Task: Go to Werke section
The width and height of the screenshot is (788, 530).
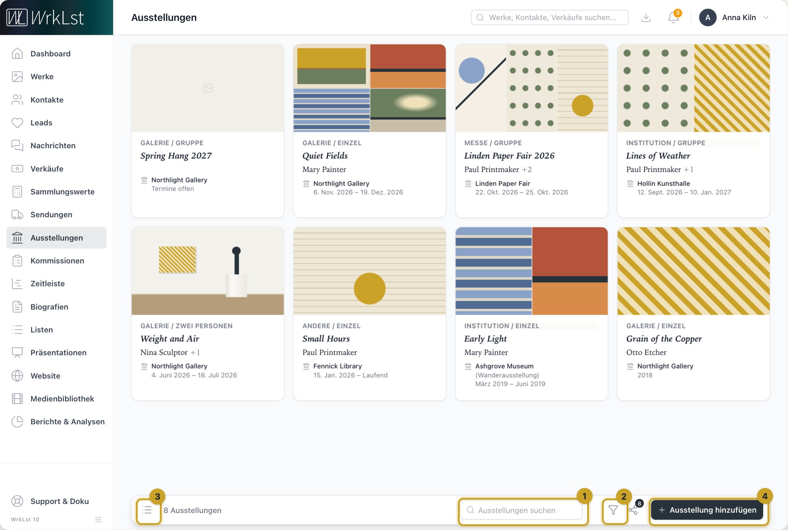Action: coord(56,77)
